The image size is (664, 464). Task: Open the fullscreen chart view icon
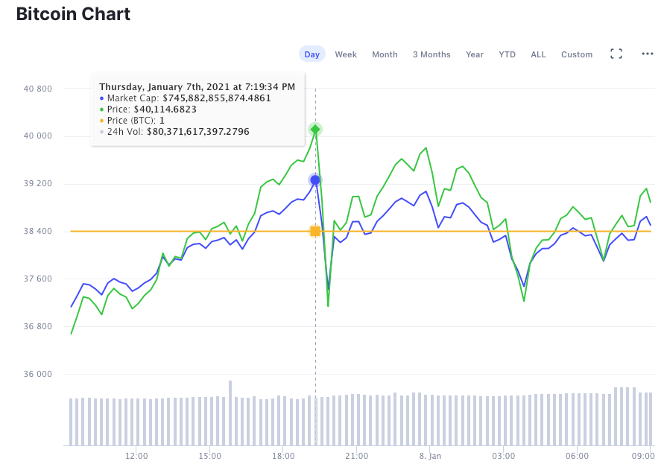pyautogui.click(x=616, y=54)
